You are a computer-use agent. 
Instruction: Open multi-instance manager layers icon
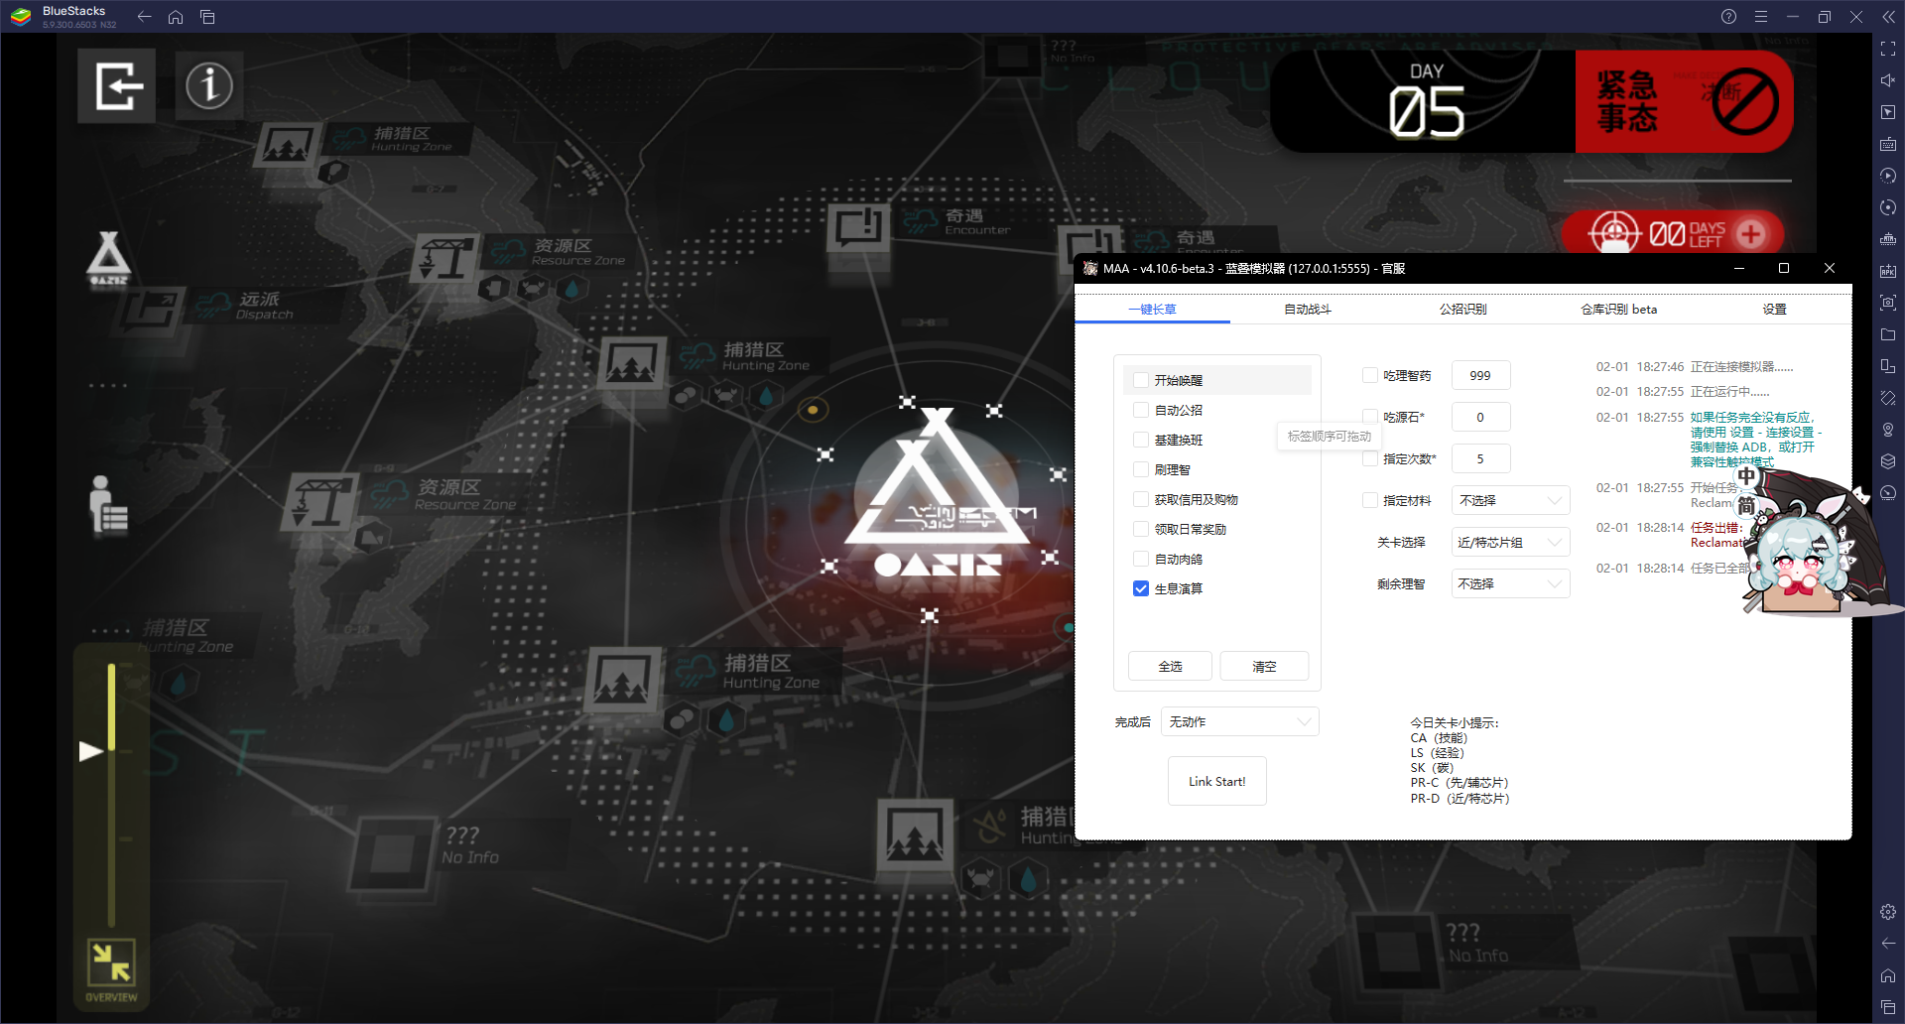coord(1888,461)
